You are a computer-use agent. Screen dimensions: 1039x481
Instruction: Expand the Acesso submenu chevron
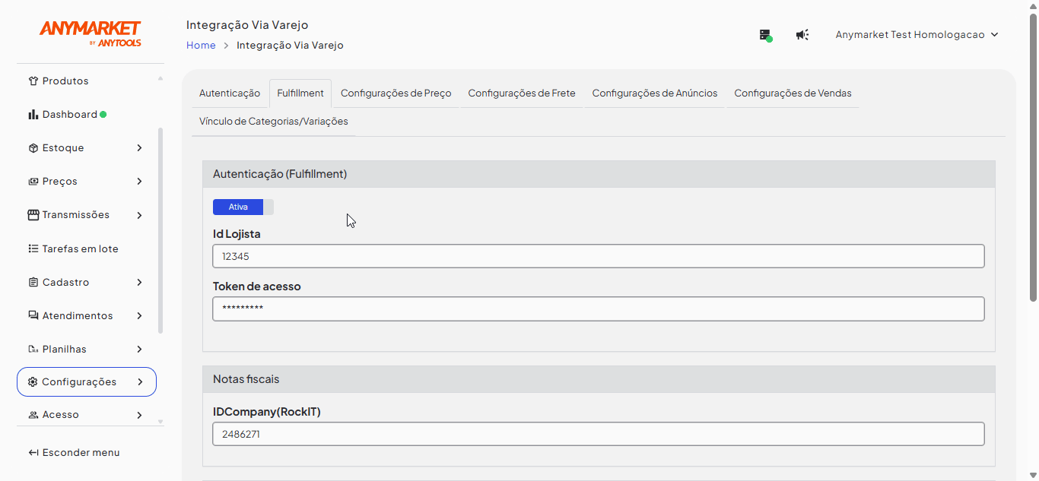pos(139,415)
